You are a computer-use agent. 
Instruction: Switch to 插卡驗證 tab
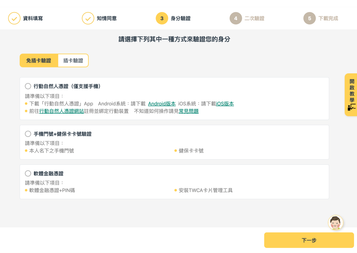pos(73,61)
